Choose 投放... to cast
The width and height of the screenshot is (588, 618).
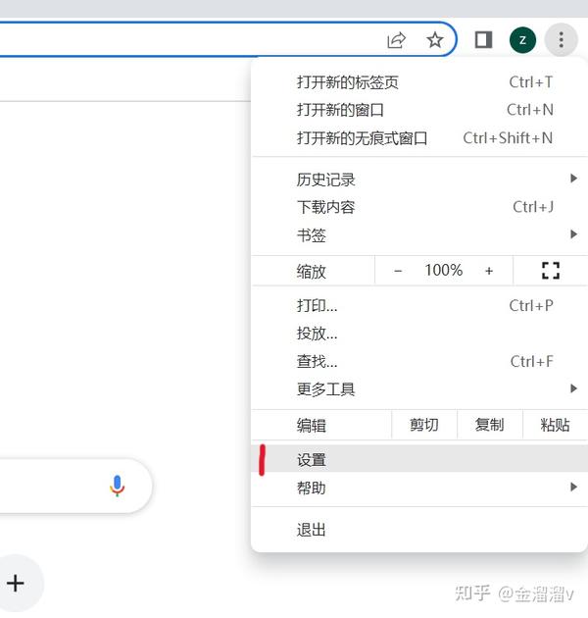point(419,334)
